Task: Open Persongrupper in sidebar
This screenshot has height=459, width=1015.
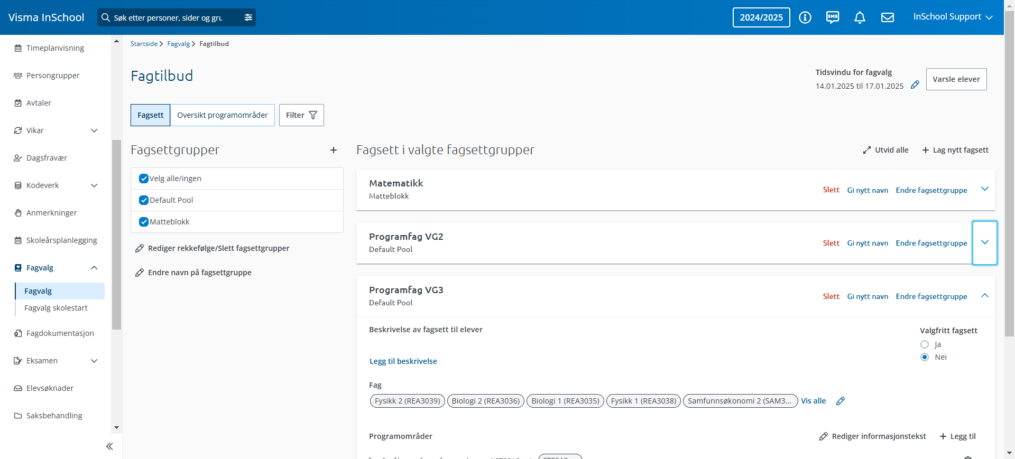Action: [53, 76]
